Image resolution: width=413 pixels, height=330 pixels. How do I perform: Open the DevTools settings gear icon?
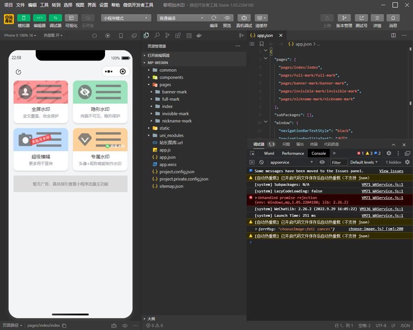coord(389,153)
